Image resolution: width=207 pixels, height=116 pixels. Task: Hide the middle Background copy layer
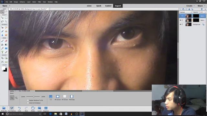180,20
